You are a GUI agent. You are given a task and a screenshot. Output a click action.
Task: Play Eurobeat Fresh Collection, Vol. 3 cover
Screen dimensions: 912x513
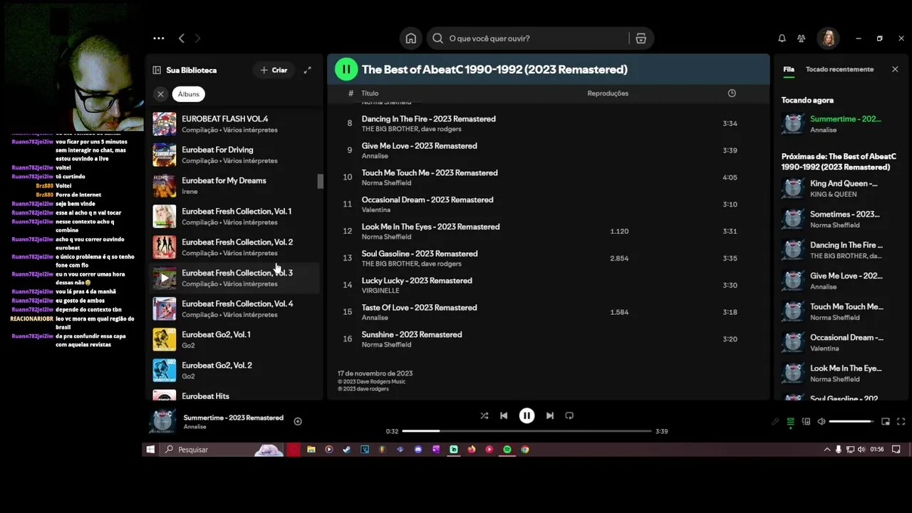click(x=164, y=278)
